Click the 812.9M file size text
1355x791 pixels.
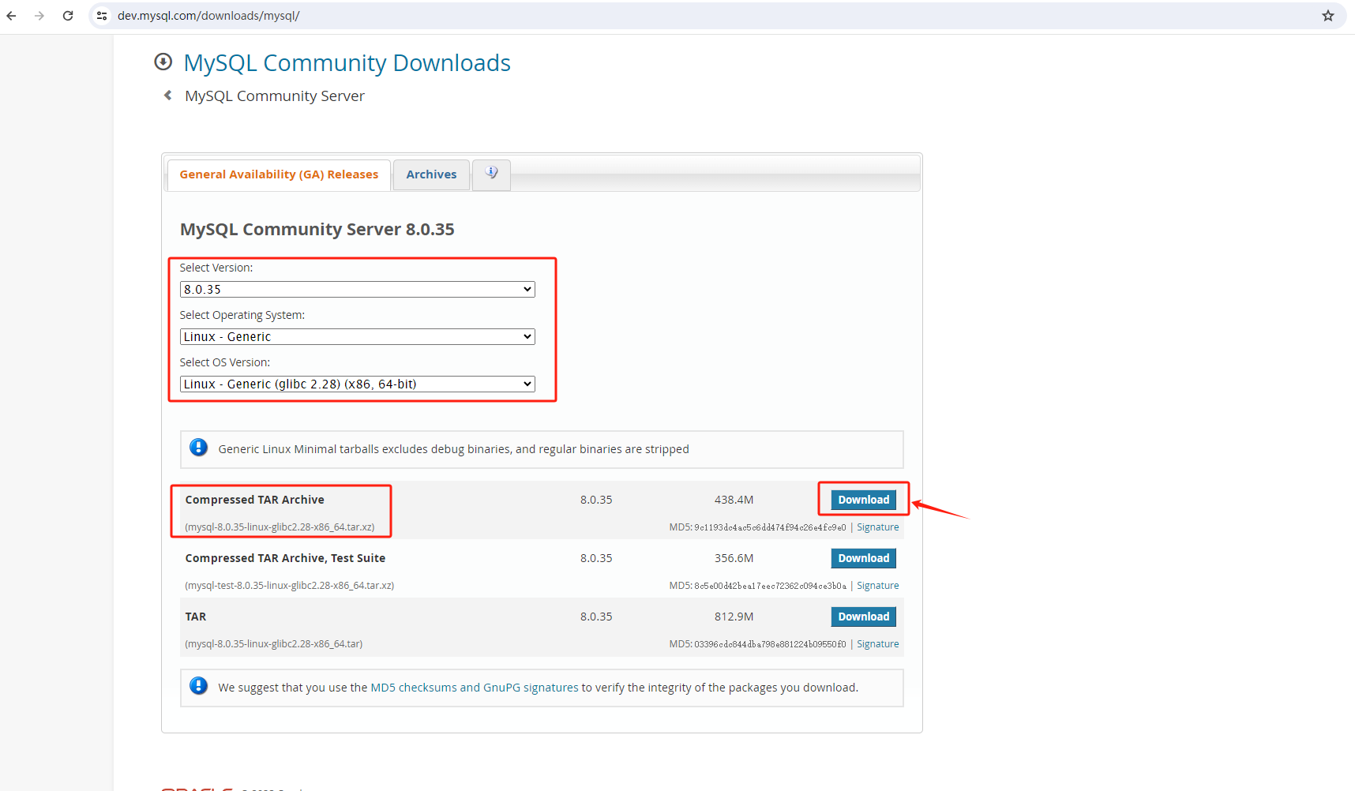point(734,617)
